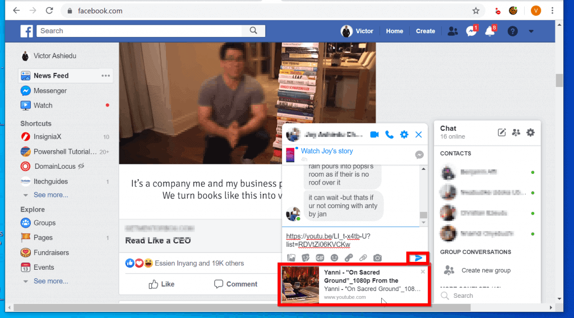574x318 pixels.
Task: Open the Messenger notifications icon in top bar
Action: (471, 31)
